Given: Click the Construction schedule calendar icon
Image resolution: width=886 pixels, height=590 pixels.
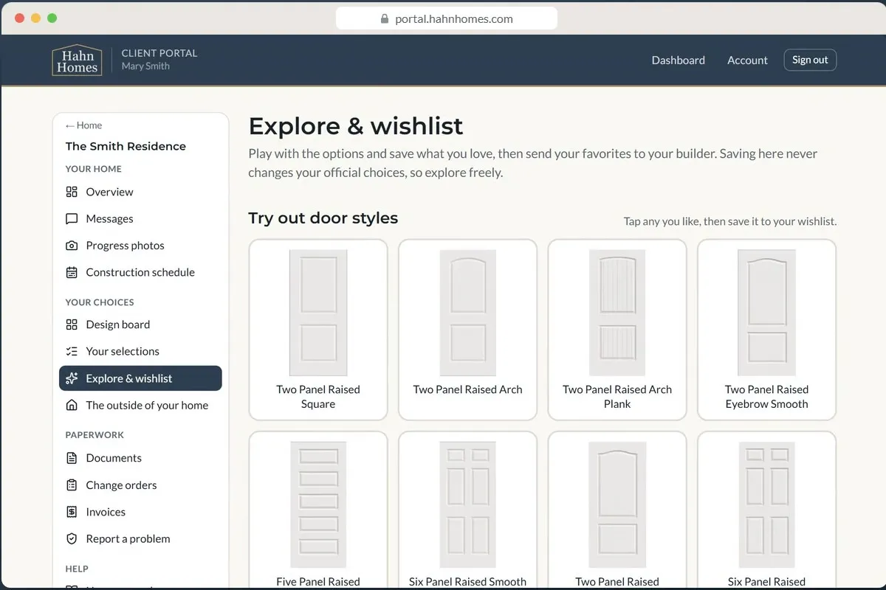Looking at the screenshot, I should point(72,272).
